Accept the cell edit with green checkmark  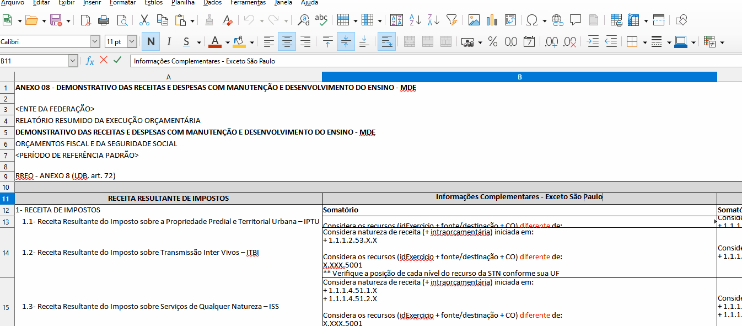point(117,60)
